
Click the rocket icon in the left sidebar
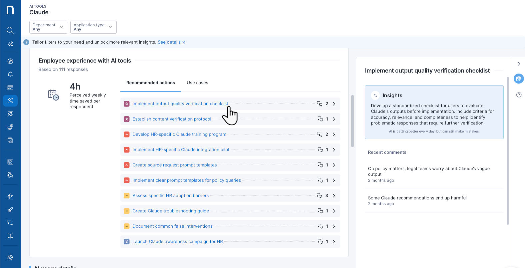tap(10, 210)
